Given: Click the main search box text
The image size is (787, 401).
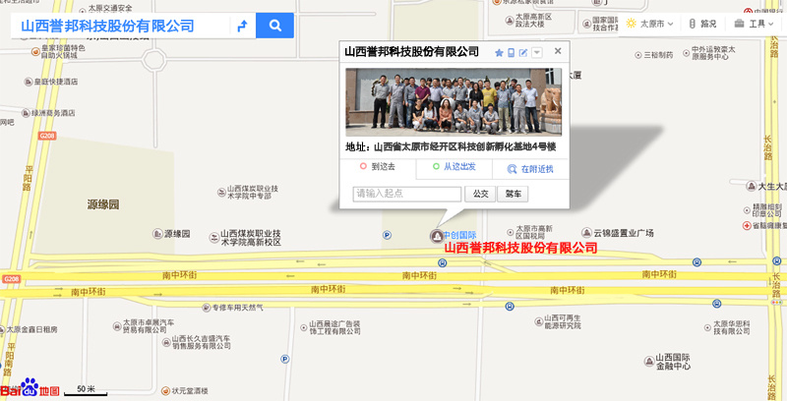Looking at the screenshot, I should click(107, 26).
